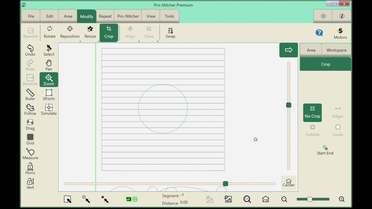
Task: Open the View tab
Action: tap(151, 16)
